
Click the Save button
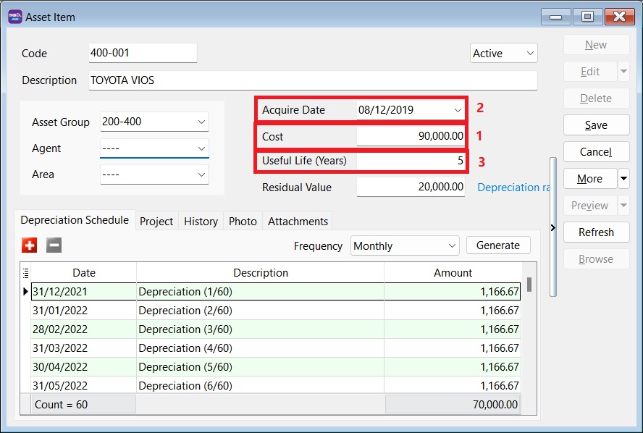coord(596,125)
